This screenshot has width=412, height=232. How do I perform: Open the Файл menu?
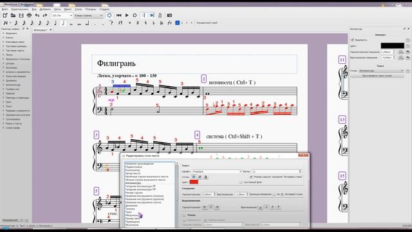(x=5, y=9)
